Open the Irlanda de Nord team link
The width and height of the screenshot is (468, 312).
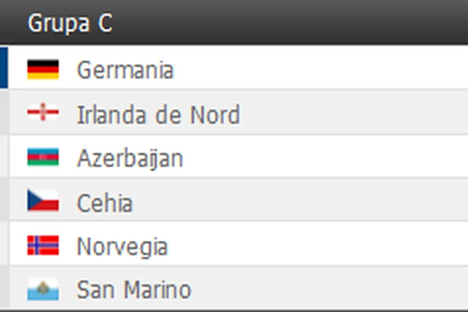[x=158, y=115]
